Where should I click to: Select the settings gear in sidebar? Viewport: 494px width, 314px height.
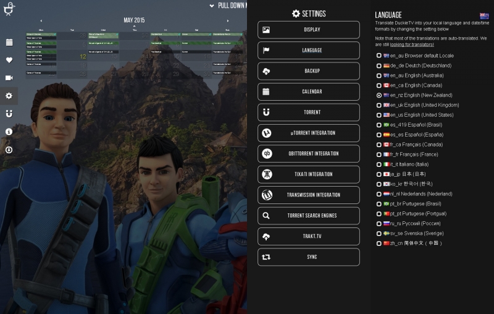(x=9, y=96)
